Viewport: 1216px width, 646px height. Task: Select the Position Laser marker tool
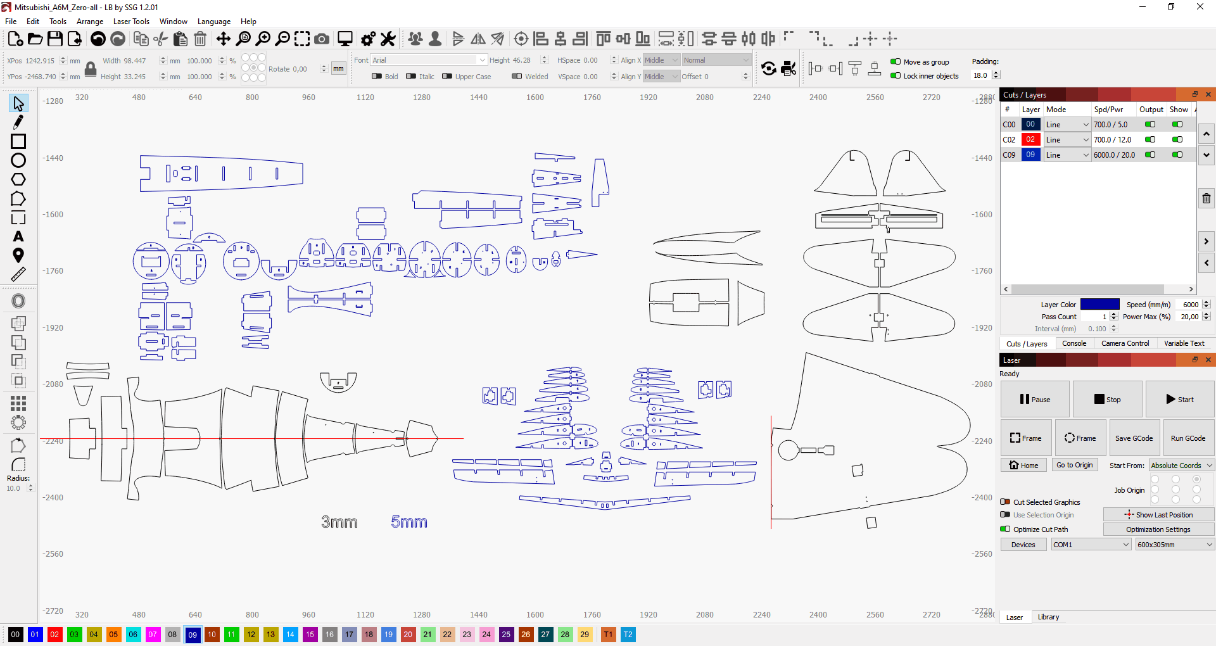click(18, 255)
